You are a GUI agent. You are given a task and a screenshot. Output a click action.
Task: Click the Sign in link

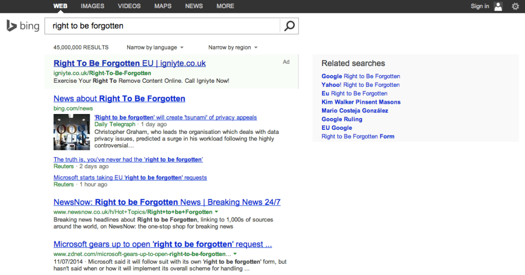(x=480, y=6)
